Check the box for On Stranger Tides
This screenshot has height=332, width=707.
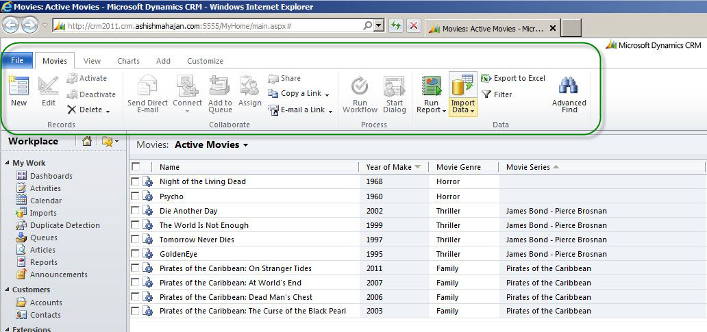pos(135,268)
